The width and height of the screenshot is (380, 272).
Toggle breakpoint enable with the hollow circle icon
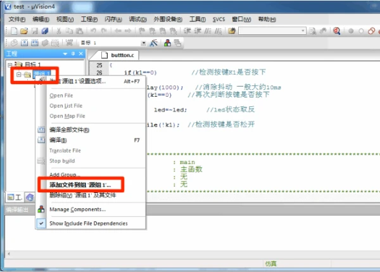click(x=361, y=31)
